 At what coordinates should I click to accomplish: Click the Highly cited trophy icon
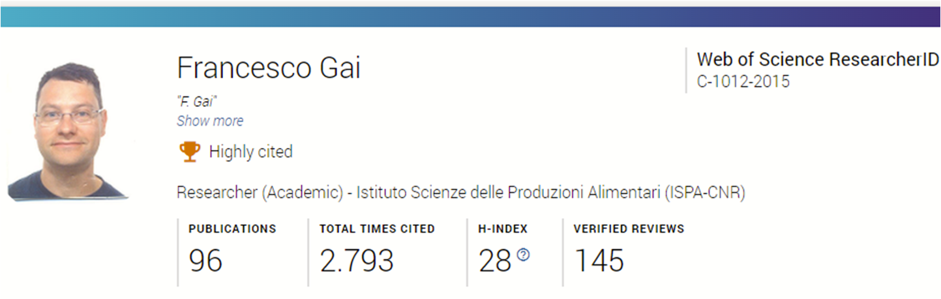189,152
